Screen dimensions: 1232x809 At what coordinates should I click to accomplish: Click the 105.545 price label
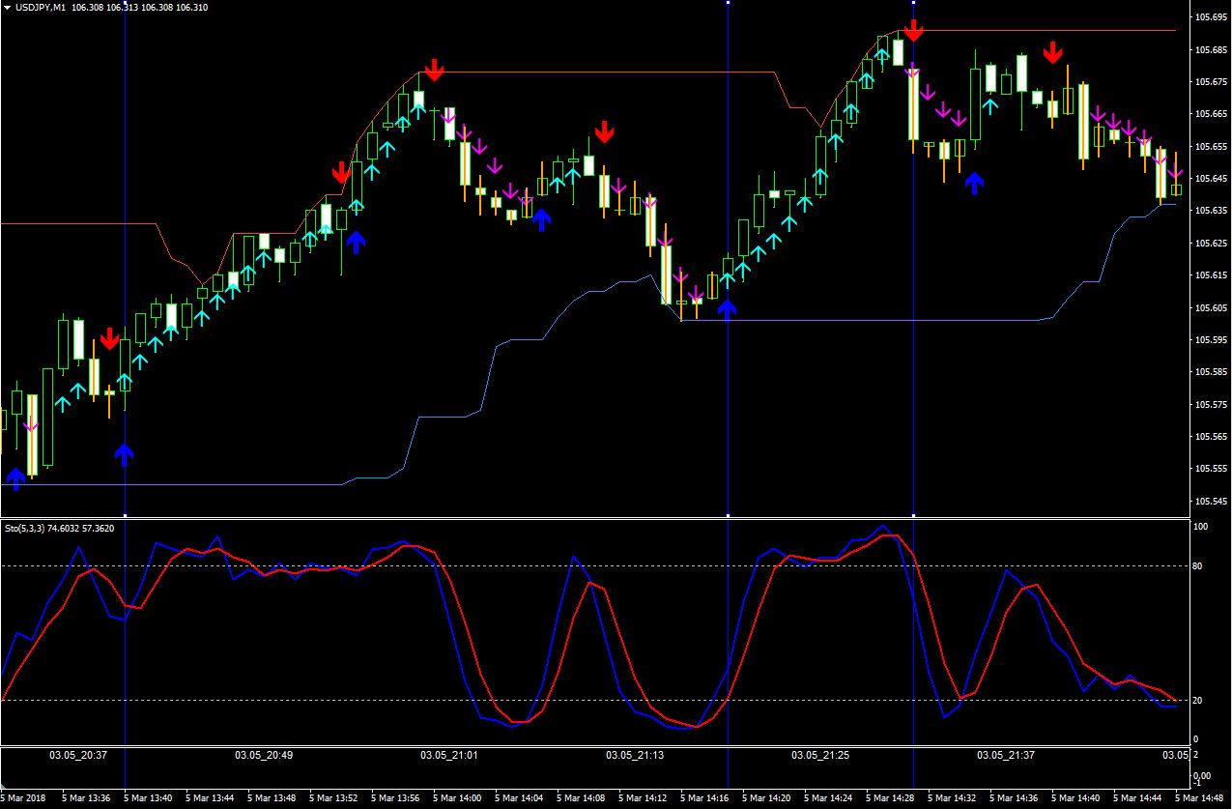tap(1212, 502)
